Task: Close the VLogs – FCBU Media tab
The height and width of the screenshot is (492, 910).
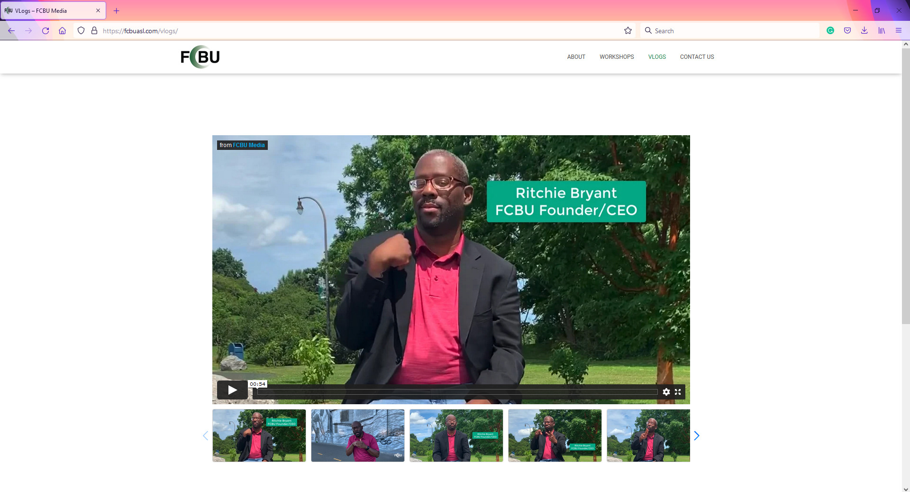Action: point(98,10)
